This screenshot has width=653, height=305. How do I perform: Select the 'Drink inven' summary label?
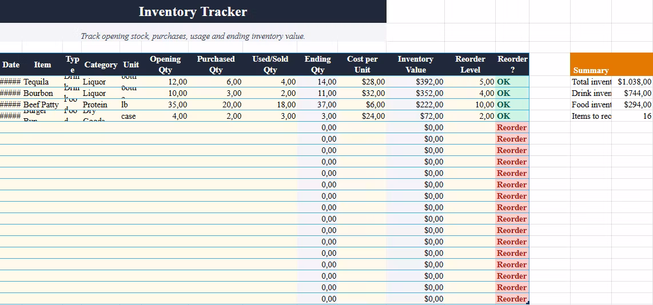(591, 93)
